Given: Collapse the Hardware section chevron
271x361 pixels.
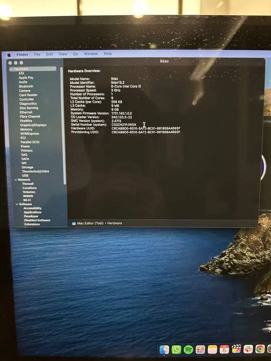Looking at the screenshot, I should (11, 69).
